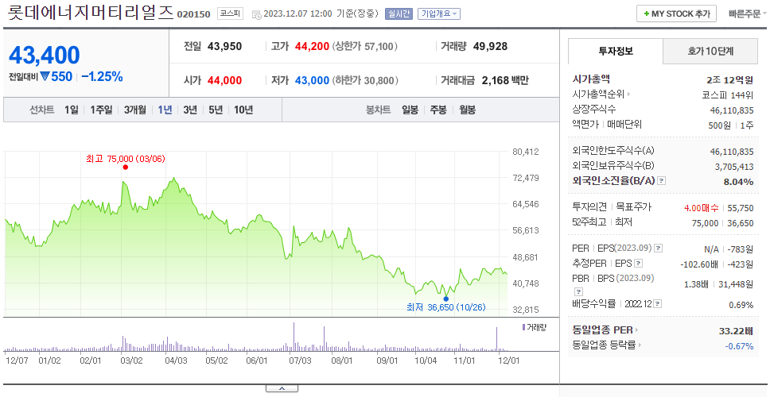Switch line chart to 1일

(x=72, y=110)
